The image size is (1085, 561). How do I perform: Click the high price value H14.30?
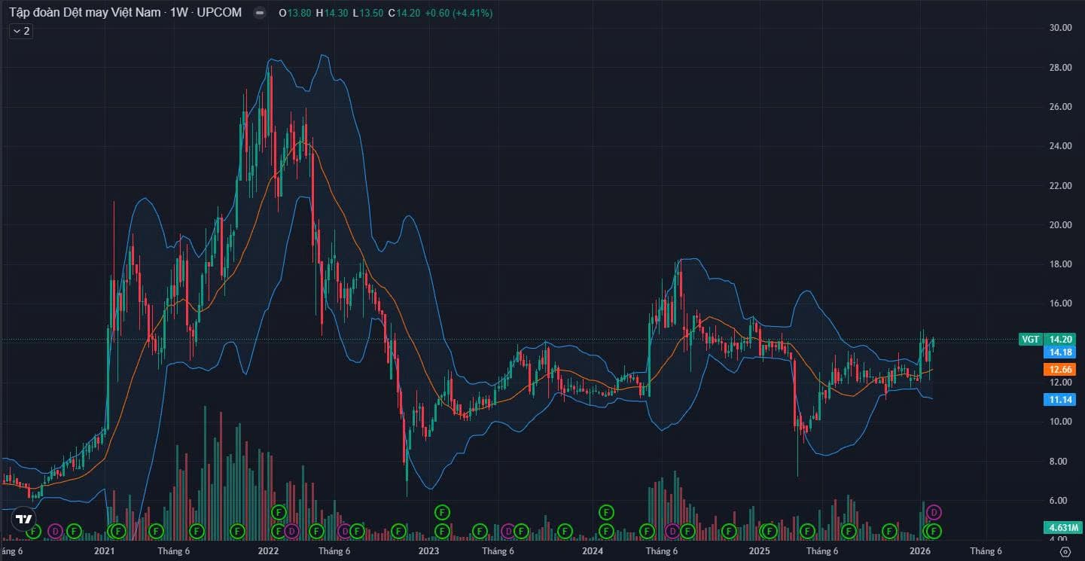332,13
